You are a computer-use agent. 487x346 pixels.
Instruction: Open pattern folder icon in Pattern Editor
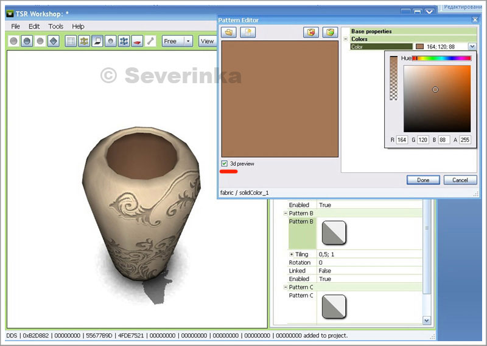tap(229, 32)
